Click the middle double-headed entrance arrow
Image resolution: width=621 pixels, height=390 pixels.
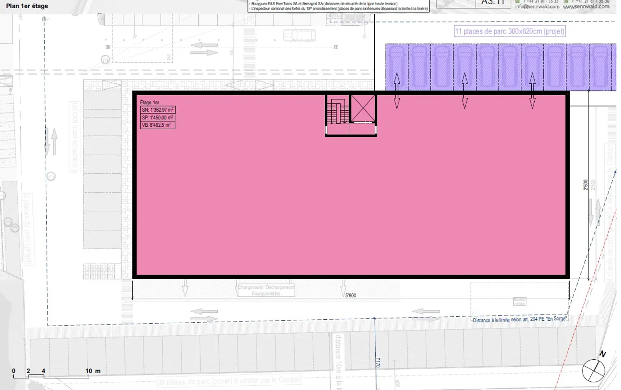(x=464, y=90)
